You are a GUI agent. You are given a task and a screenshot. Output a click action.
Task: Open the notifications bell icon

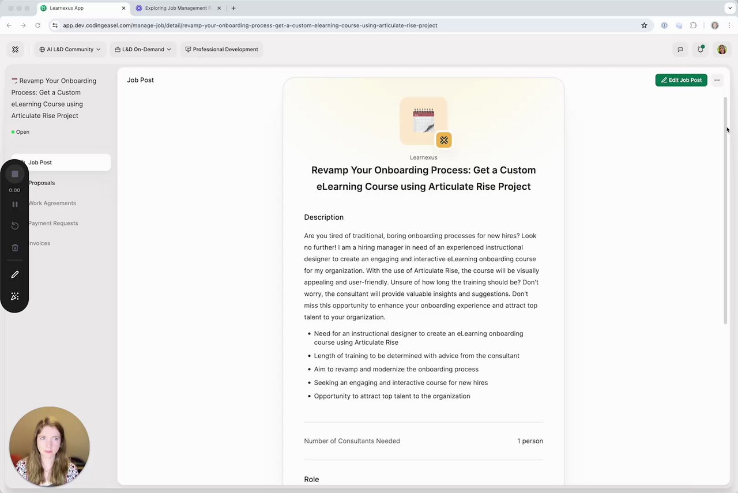(701, 50)
